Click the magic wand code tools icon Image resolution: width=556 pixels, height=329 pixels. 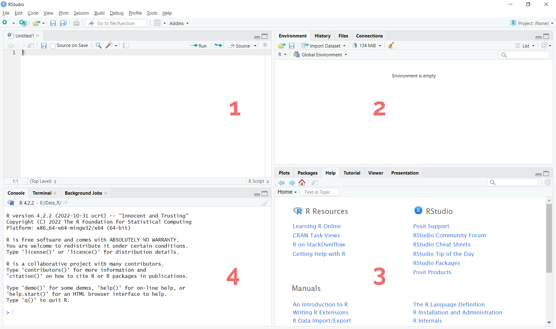click(x=109, y=45)
